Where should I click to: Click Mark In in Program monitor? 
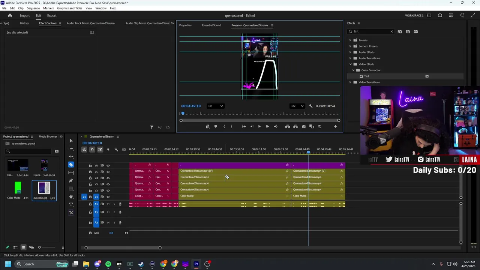pos(224,126)
